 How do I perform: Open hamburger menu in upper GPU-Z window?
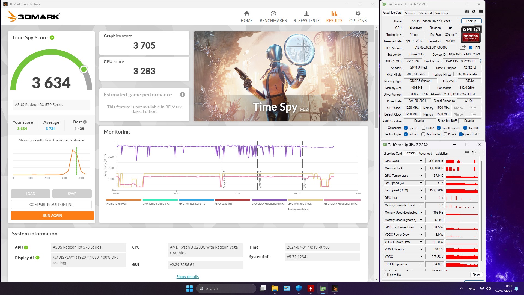pyautogui.click(x=481, y=12)
